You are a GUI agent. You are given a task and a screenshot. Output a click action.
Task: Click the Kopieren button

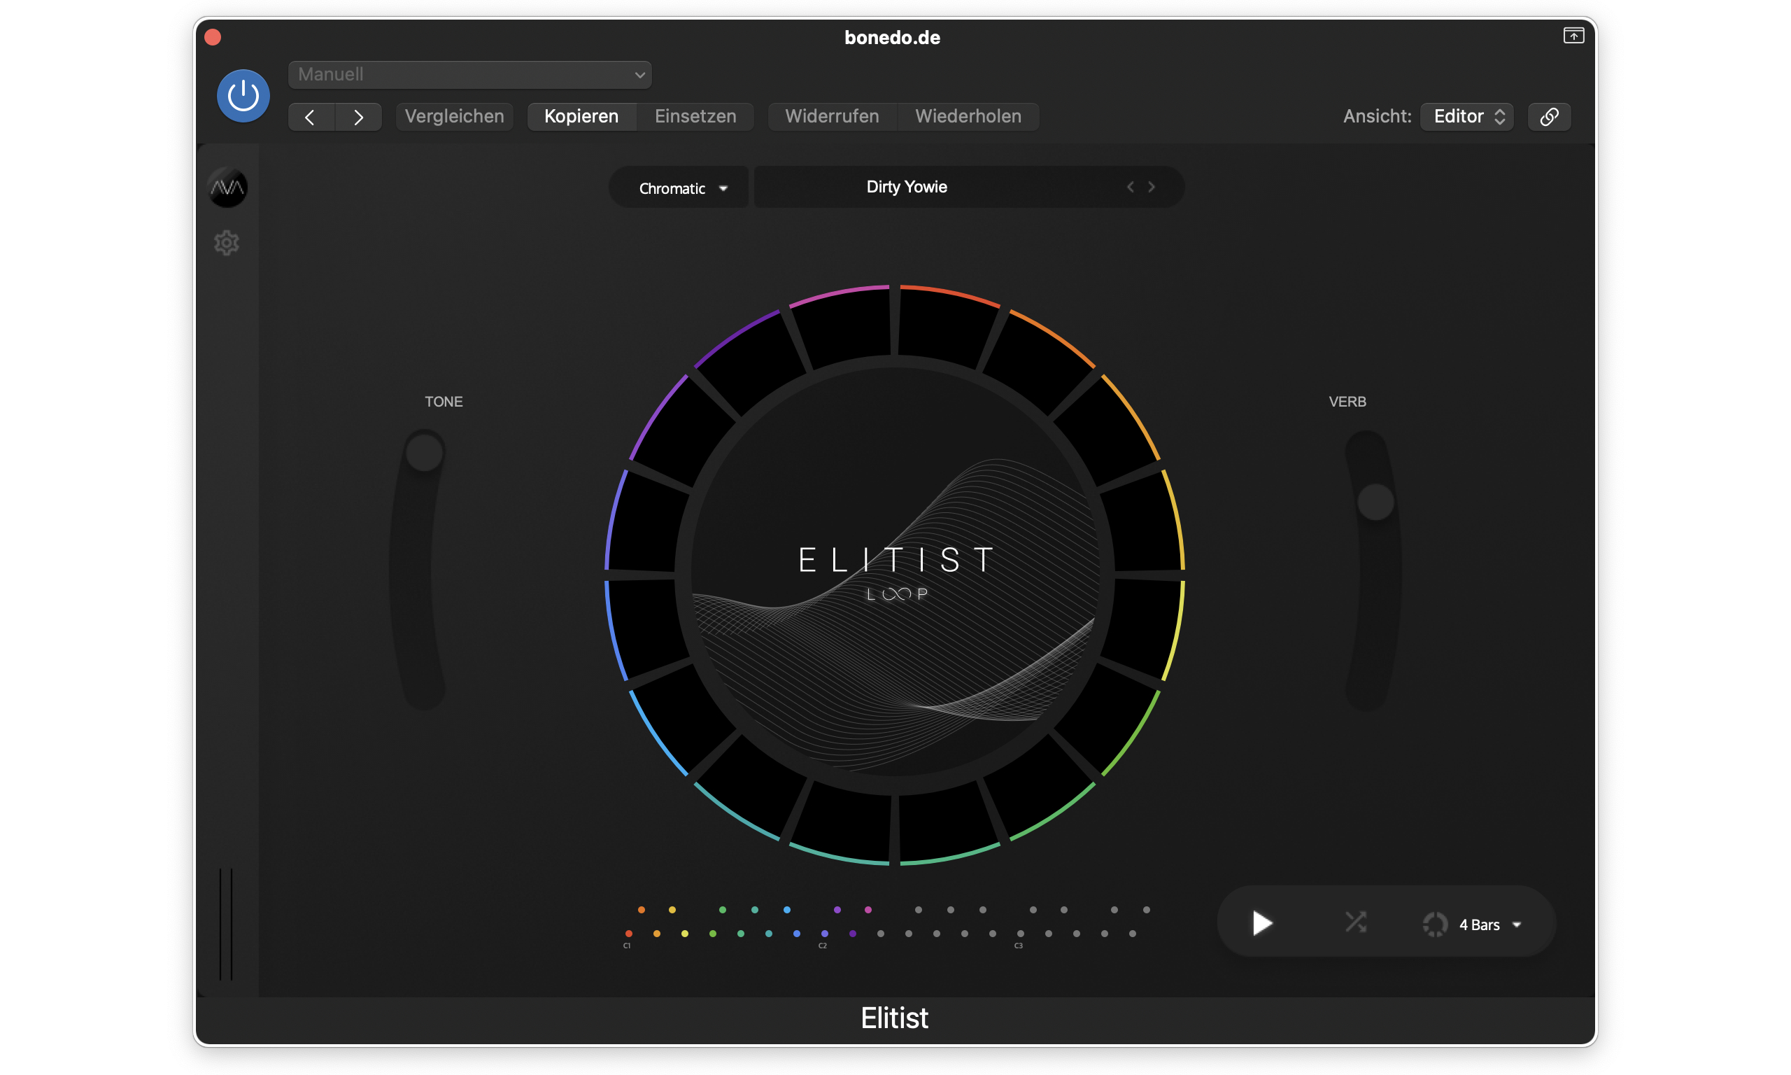point(581,117)
